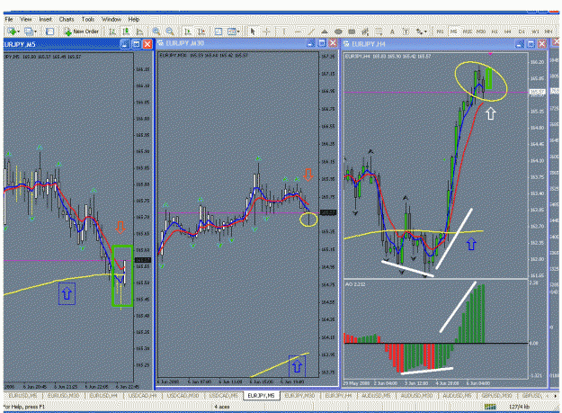Image resolution: width=562 pixels, height=413 pixels.
Task: Switch to the EURJPY,M30 chart tab
Action: pos(299,396)
